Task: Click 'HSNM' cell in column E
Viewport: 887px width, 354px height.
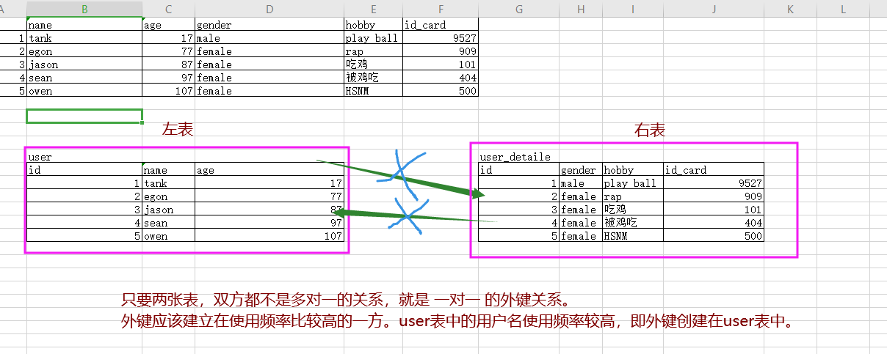Action: 373,91
